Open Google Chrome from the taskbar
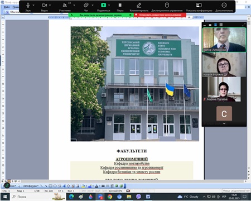This screenshot has width=251, height=201. coord(110,197)
